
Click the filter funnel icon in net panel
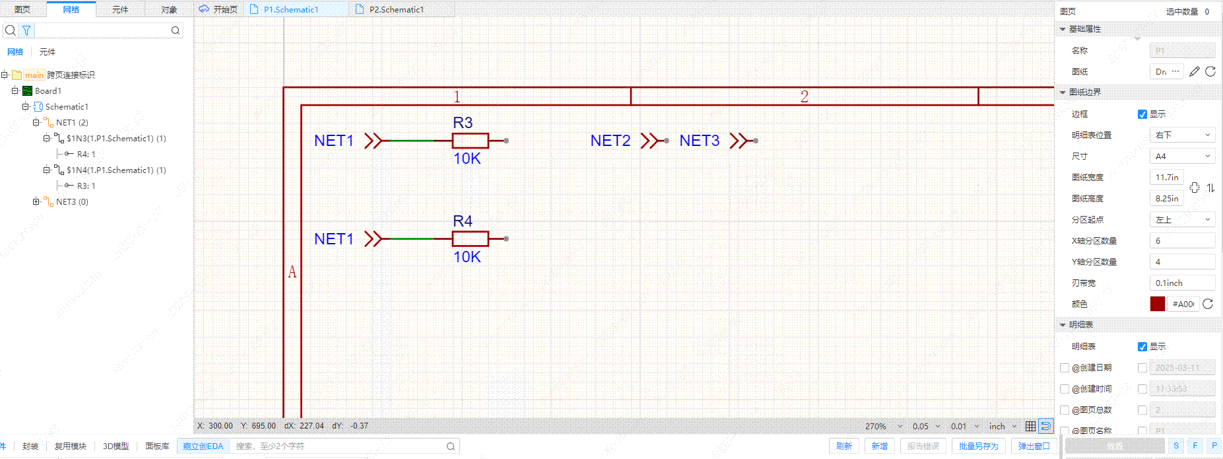[x=26, y=30]
